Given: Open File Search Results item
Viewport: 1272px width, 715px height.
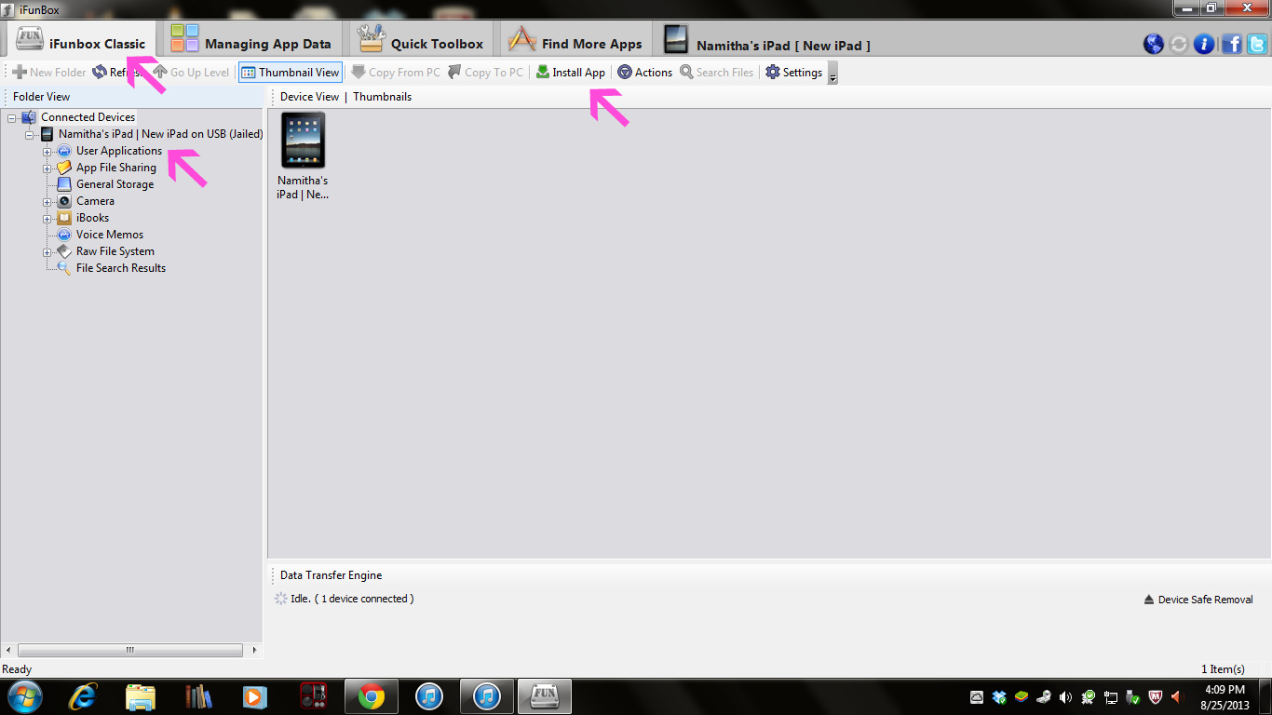Looking at the screenshot, I should (x=121, y=268).
